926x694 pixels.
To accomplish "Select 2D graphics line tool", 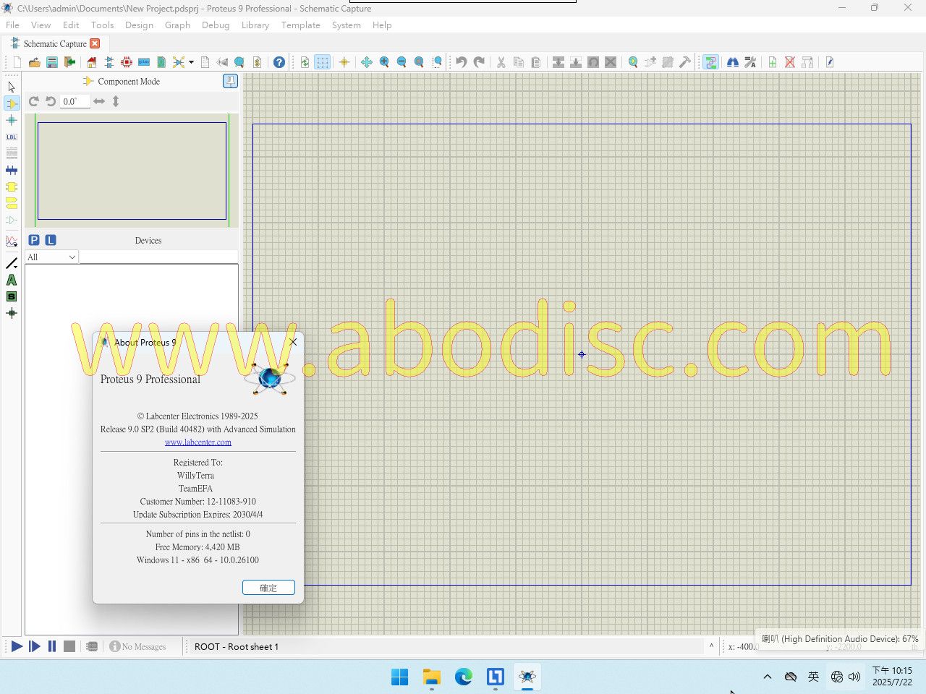I will [12, 263].
